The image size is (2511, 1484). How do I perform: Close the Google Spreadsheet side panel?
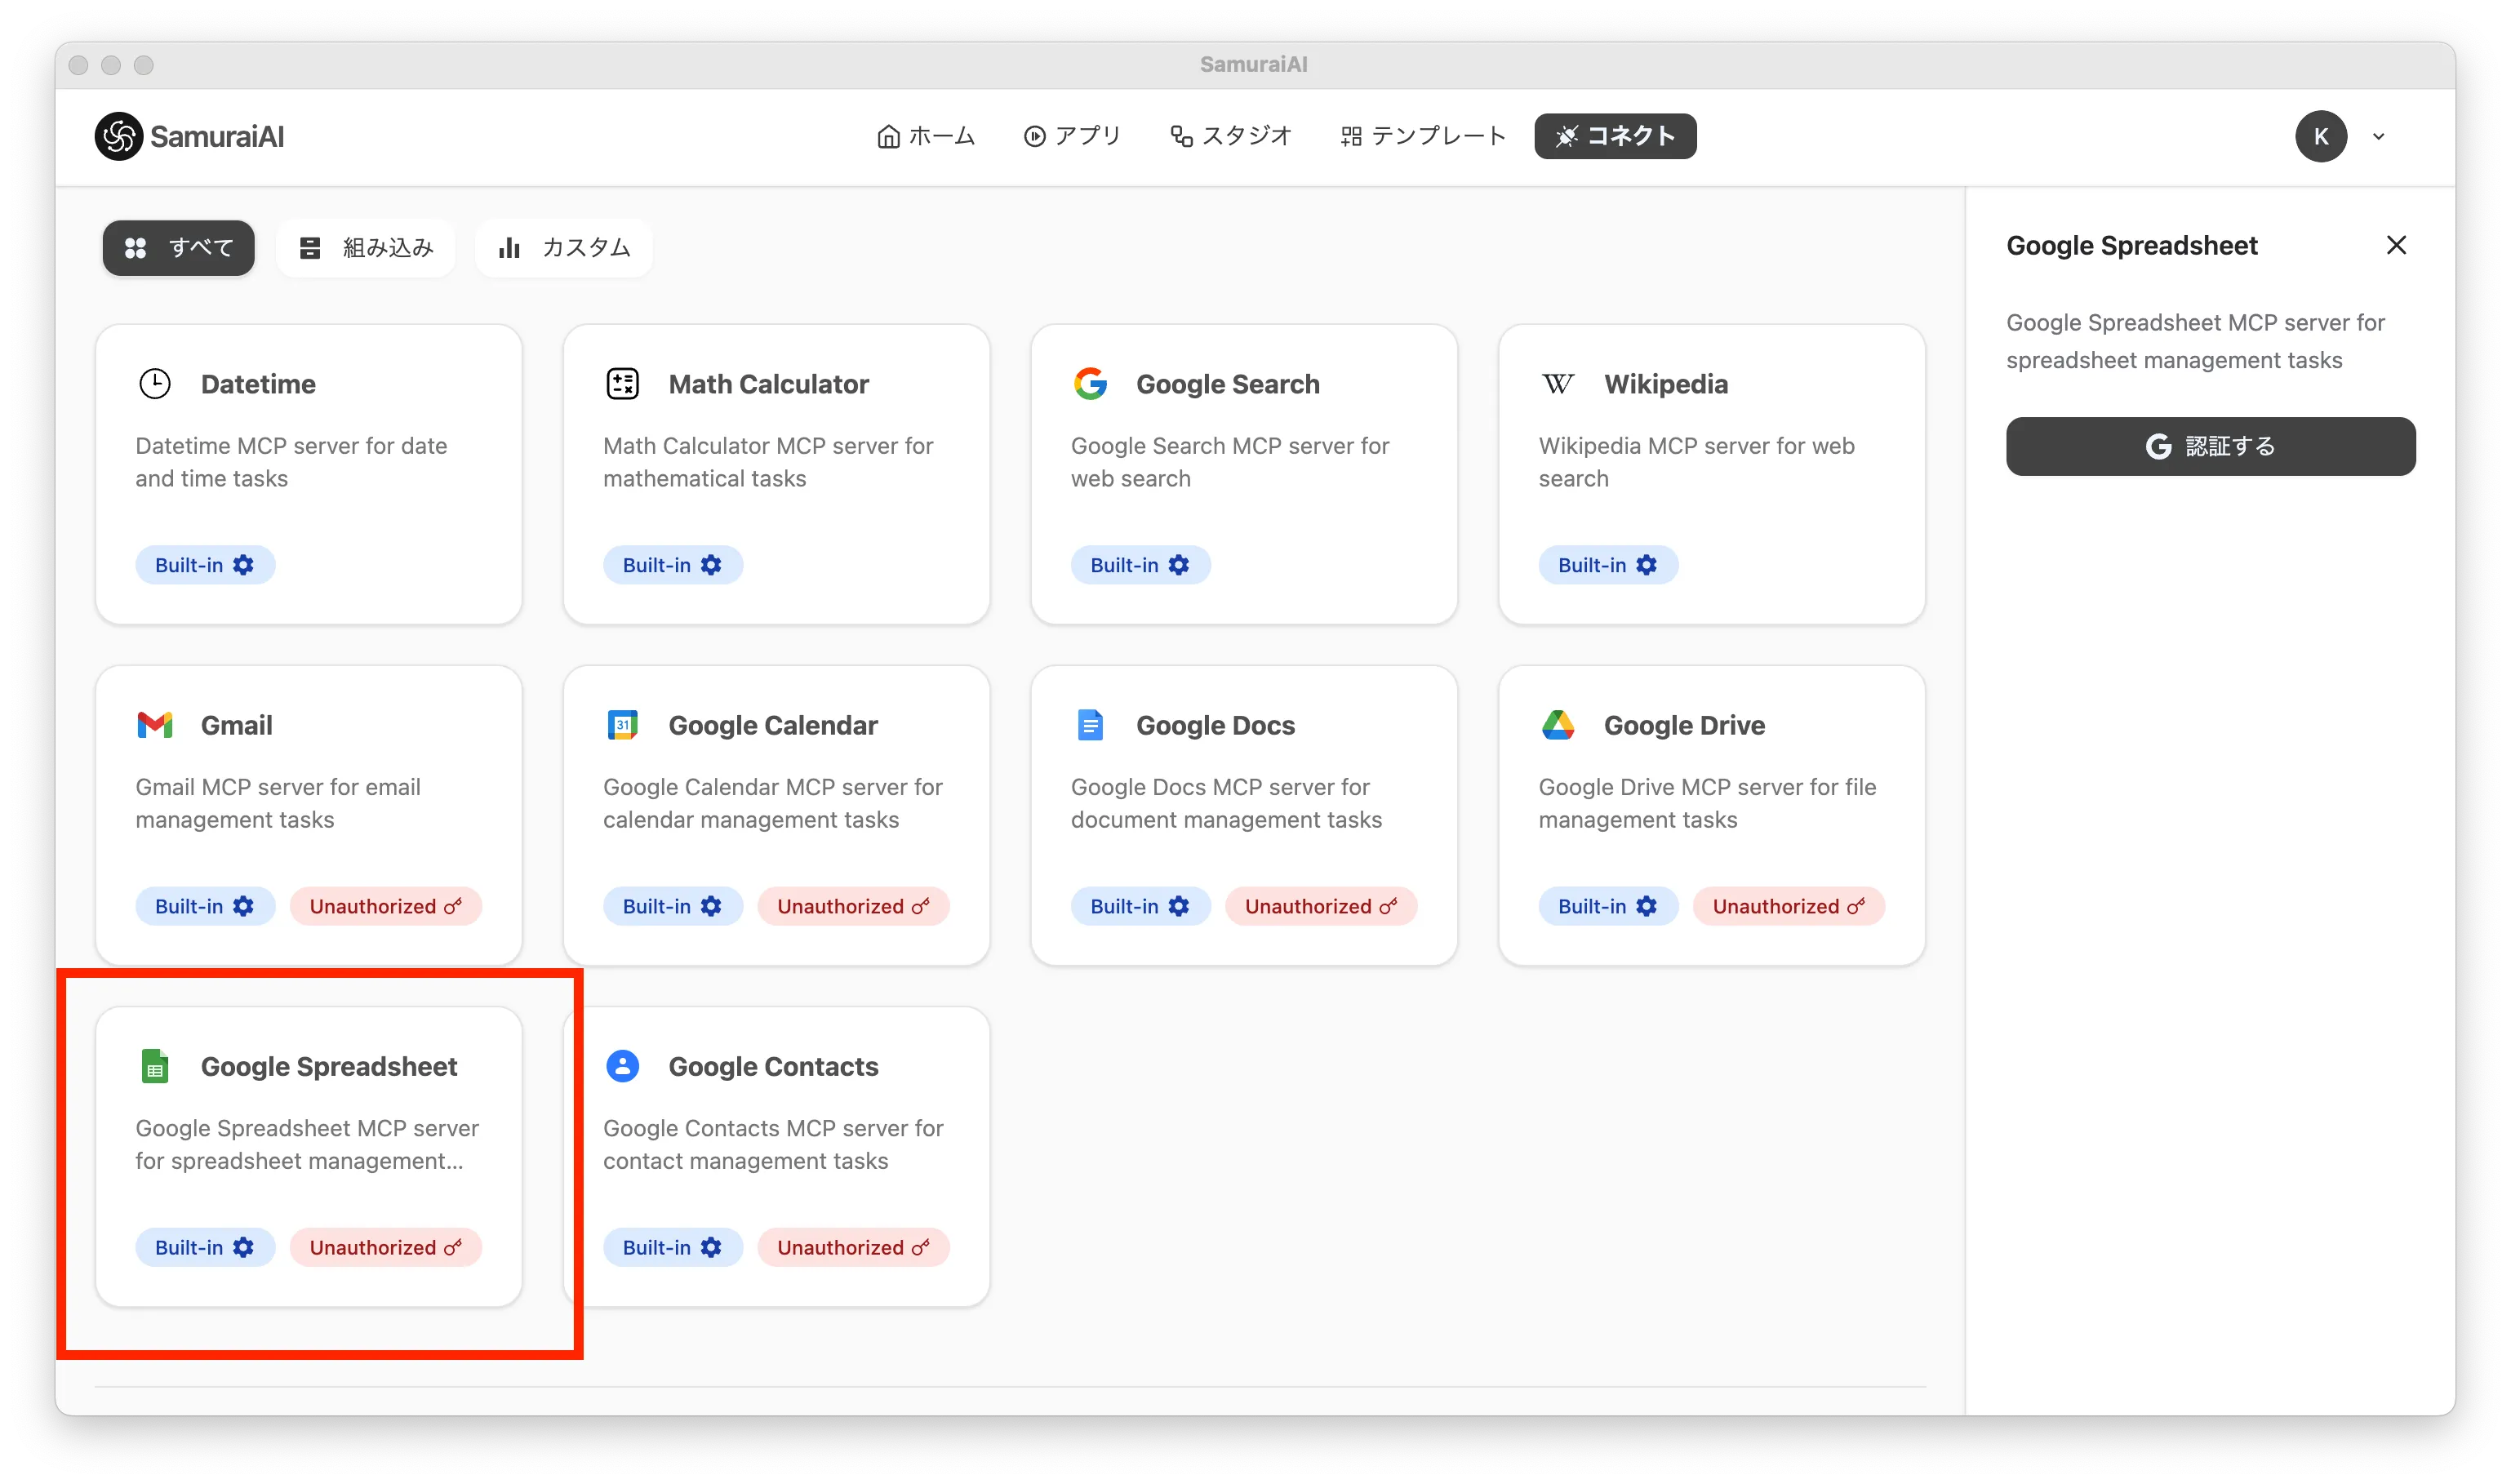[2396, 245]
